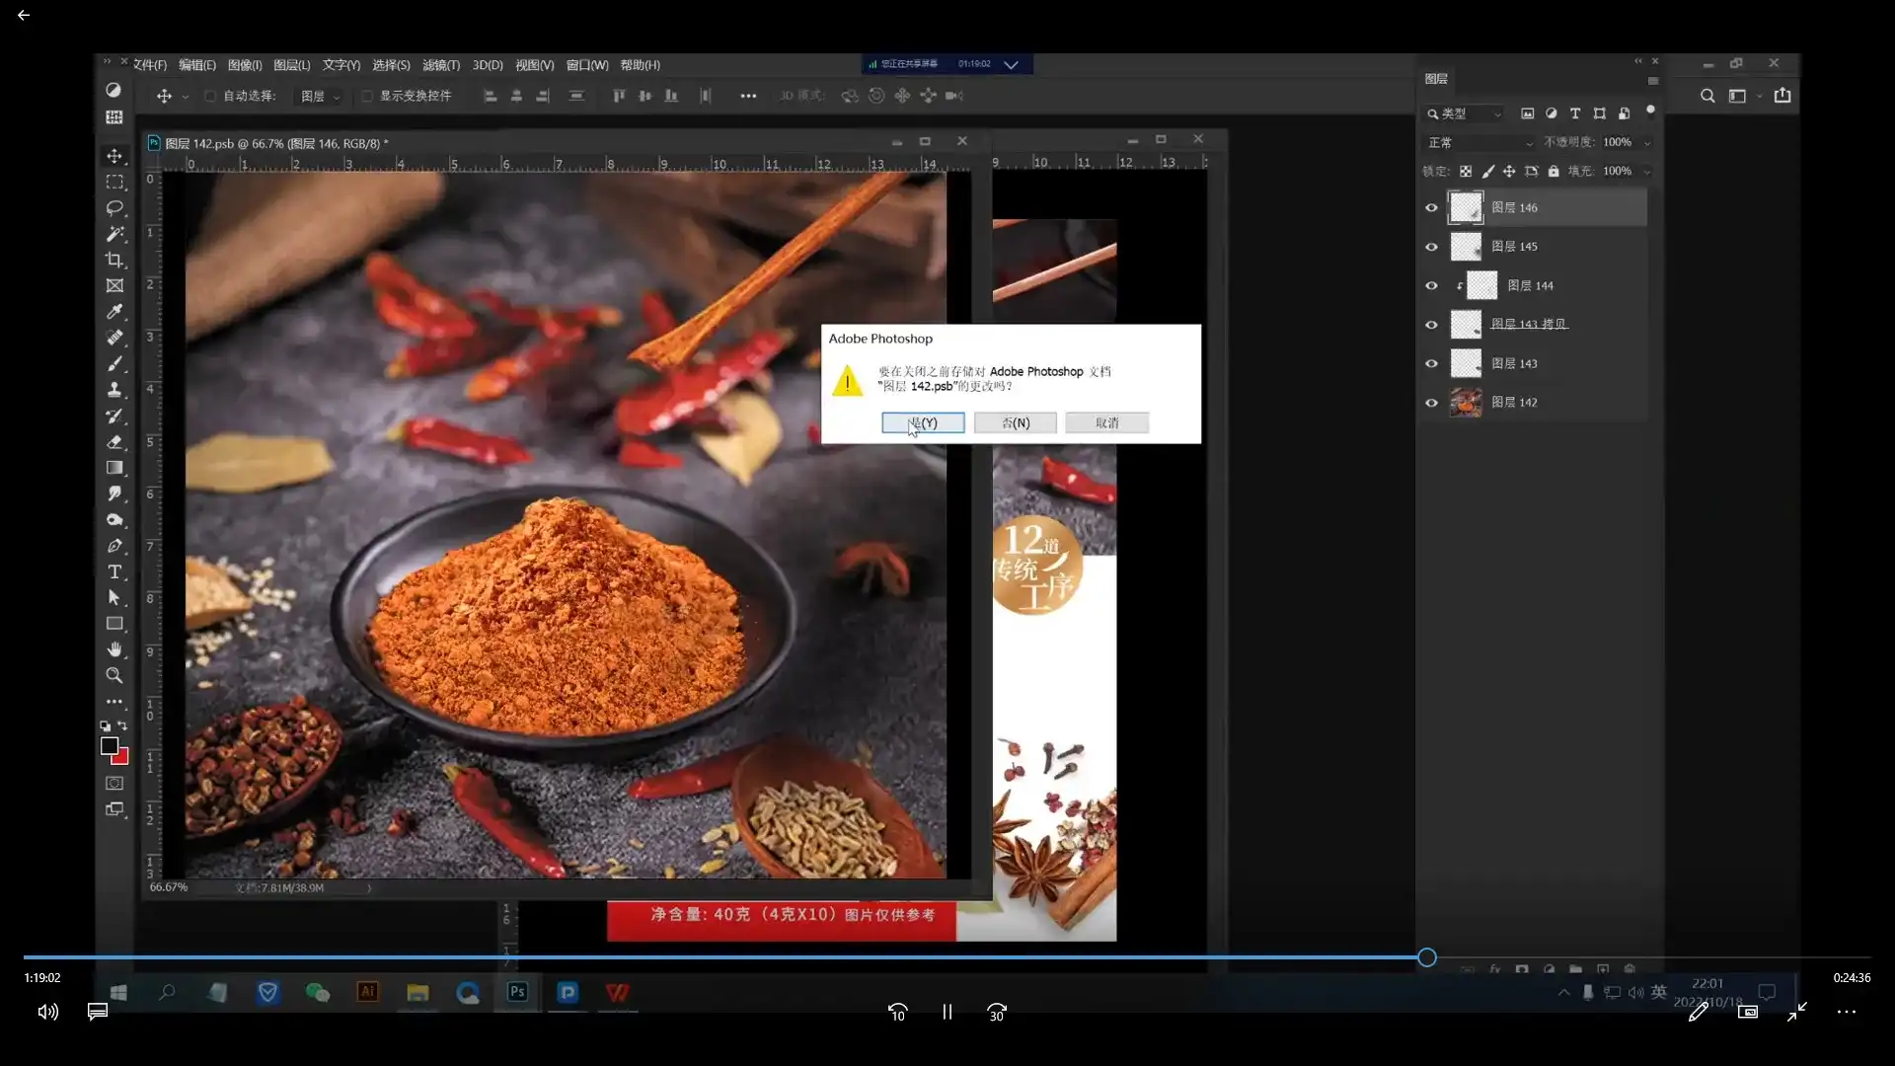Select the Magic Wand tool
Screen dimensions: 1895x1066
point(114,235)
